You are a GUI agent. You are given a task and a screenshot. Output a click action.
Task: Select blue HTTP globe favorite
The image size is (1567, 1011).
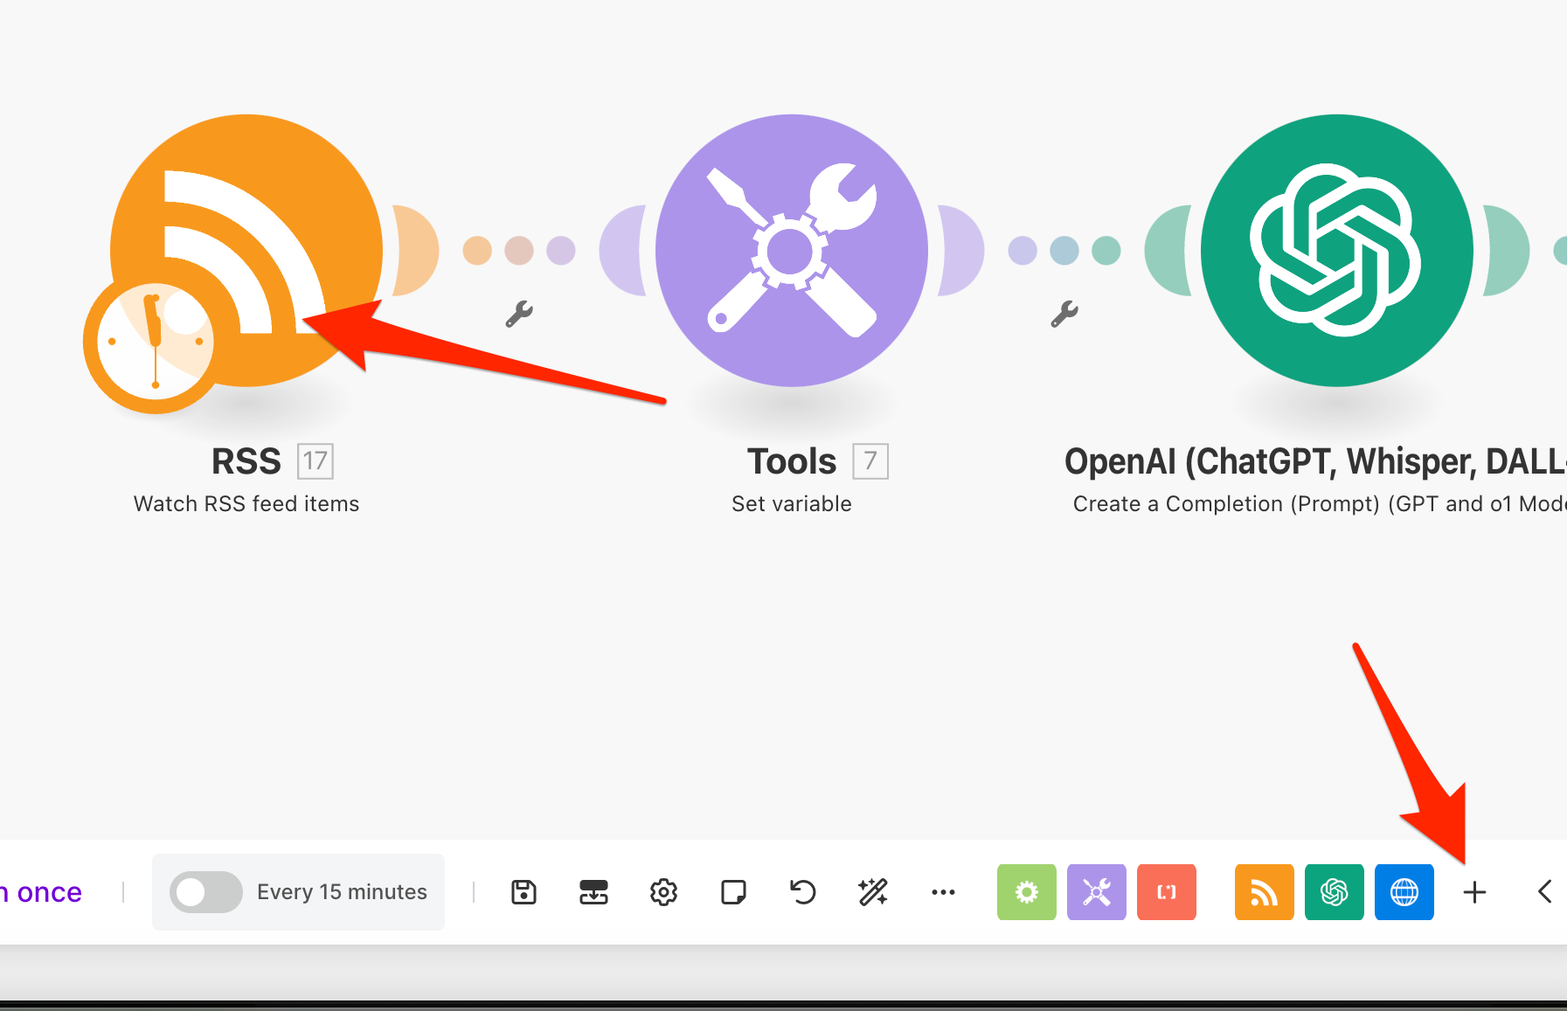coord(1404,892)
